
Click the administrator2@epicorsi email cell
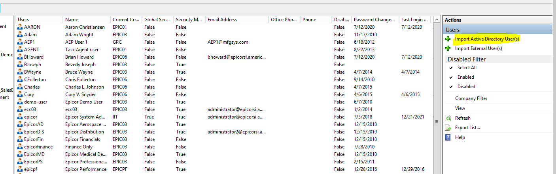click(x=237, y=132)
